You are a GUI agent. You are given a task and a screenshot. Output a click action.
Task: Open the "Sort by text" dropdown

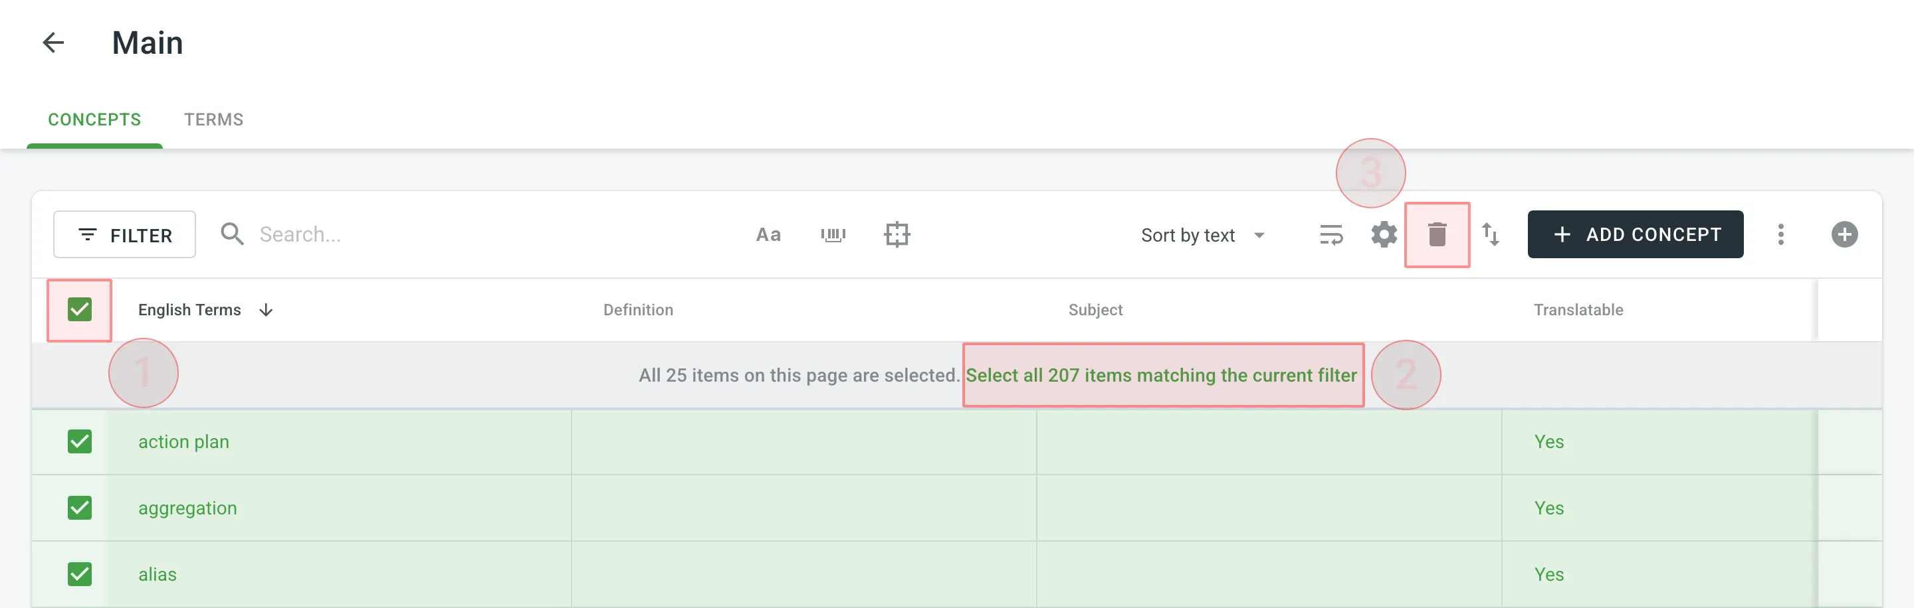click(1202, 236)
